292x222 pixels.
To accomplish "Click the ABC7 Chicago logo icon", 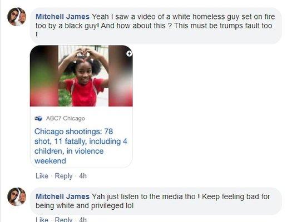I will tap(38, 118).
